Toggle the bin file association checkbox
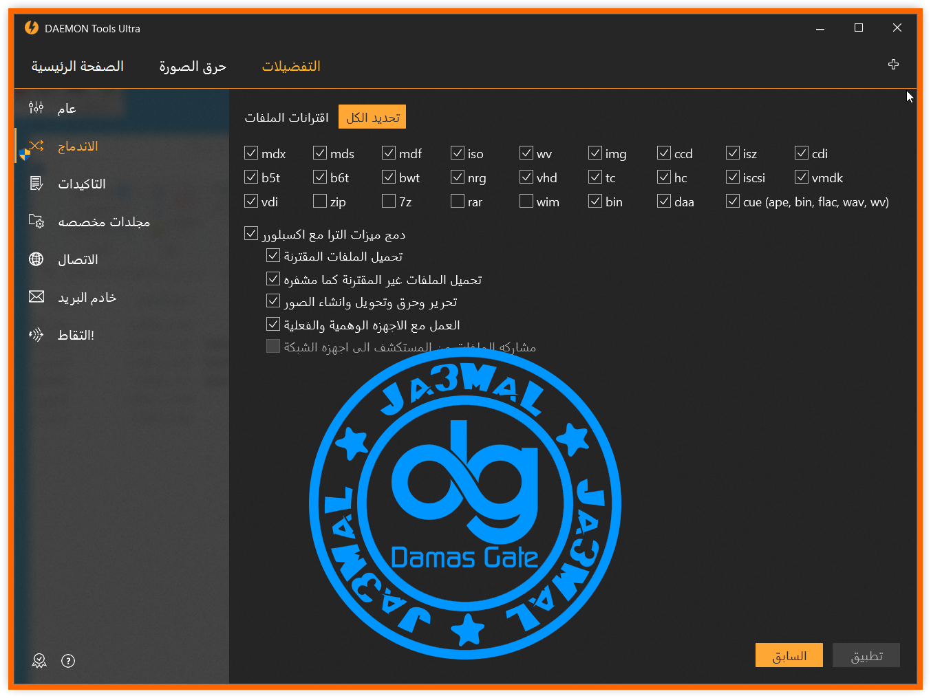 click(595, 201)
